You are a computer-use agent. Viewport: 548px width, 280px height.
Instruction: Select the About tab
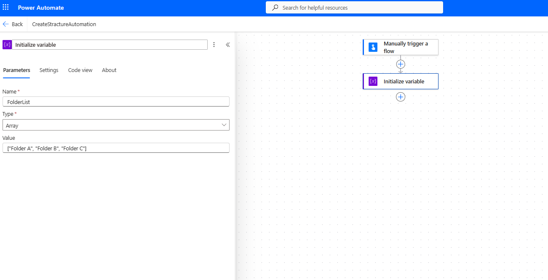coord(109,70)
